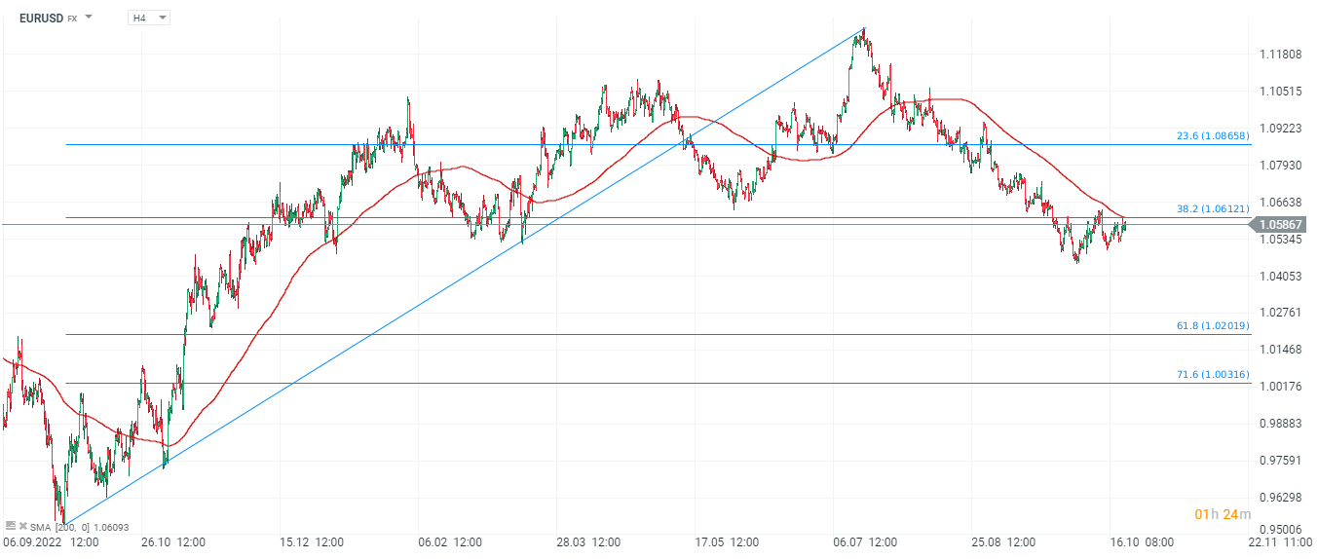The image size is (1318, 559).
Task: Click the EURUSD symbol name
Action: [x=40, y=18]
